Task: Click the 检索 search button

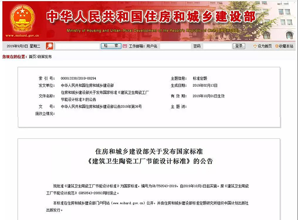Action: 111,46
